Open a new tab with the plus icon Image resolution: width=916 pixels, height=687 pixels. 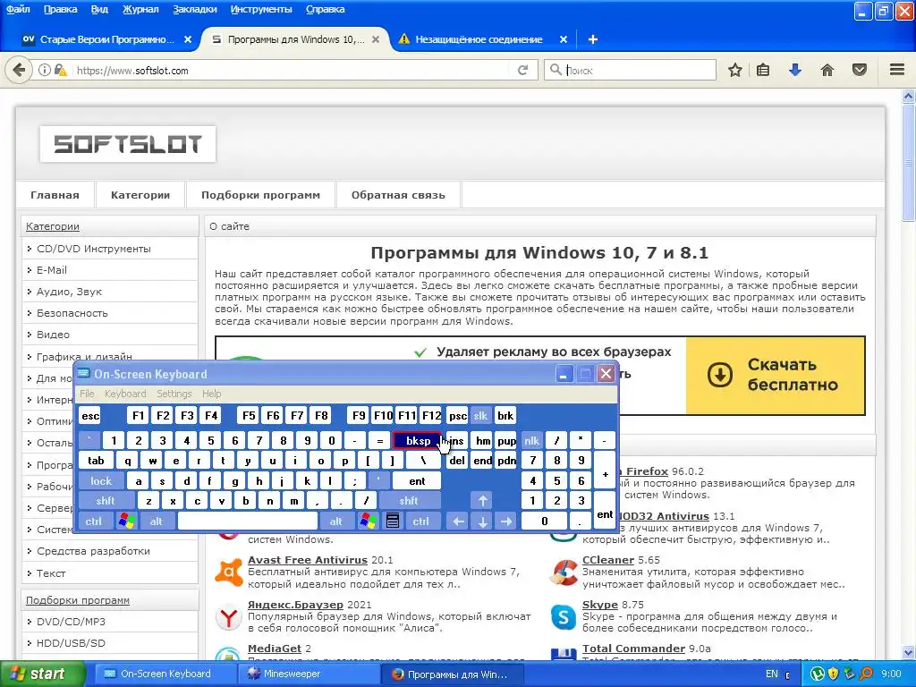coord(593,39)
